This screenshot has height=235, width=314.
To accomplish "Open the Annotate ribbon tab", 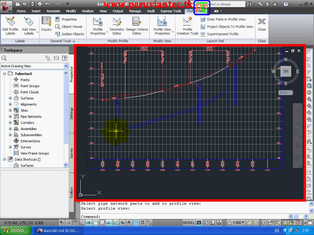I will click(x=53, y=11).
